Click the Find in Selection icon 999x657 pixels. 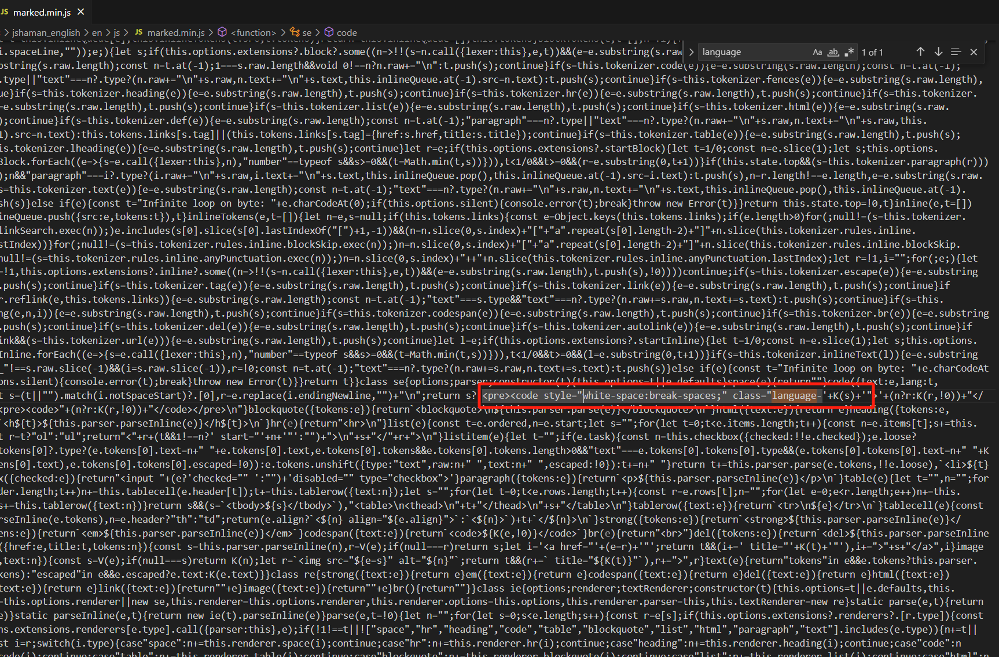[x=956, y=52]
